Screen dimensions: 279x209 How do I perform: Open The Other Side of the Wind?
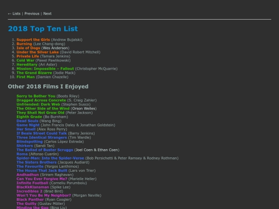click(x=43, y=108)
